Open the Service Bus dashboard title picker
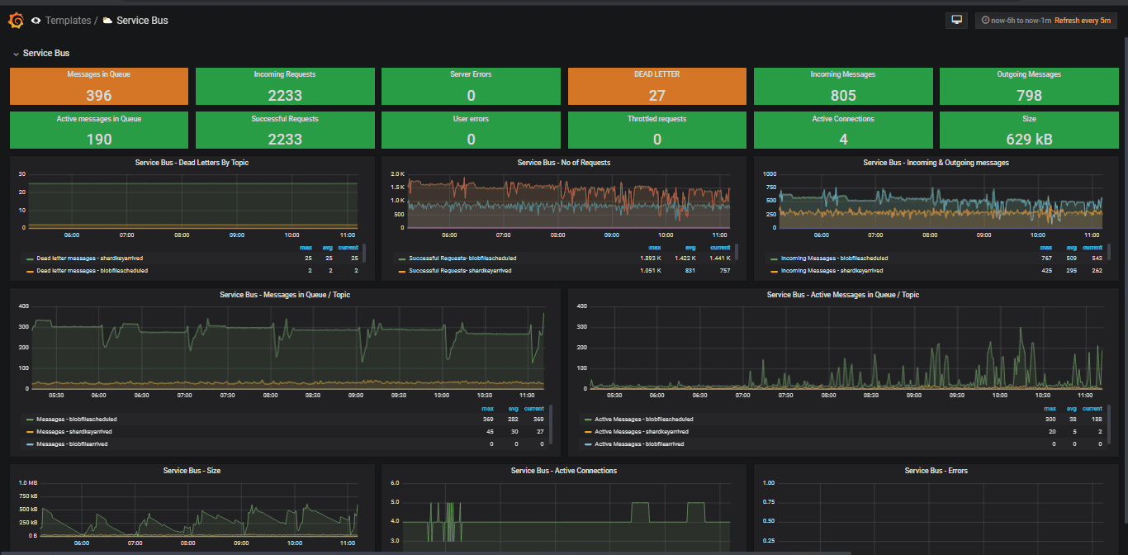Image resolution: width=1128 pixels, height=555 pixels. 142,20
